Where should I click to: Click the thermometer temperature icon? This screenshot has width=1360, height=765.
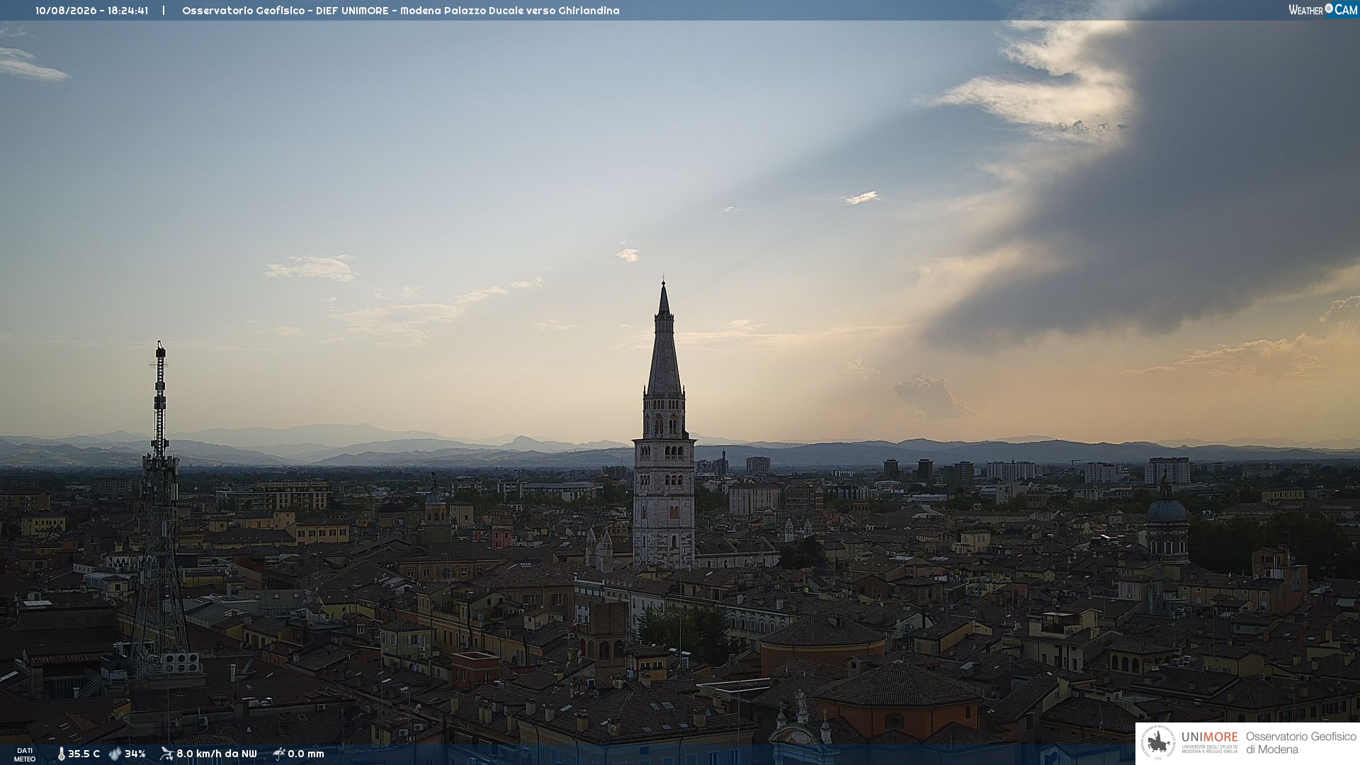[x=61, y=754]
